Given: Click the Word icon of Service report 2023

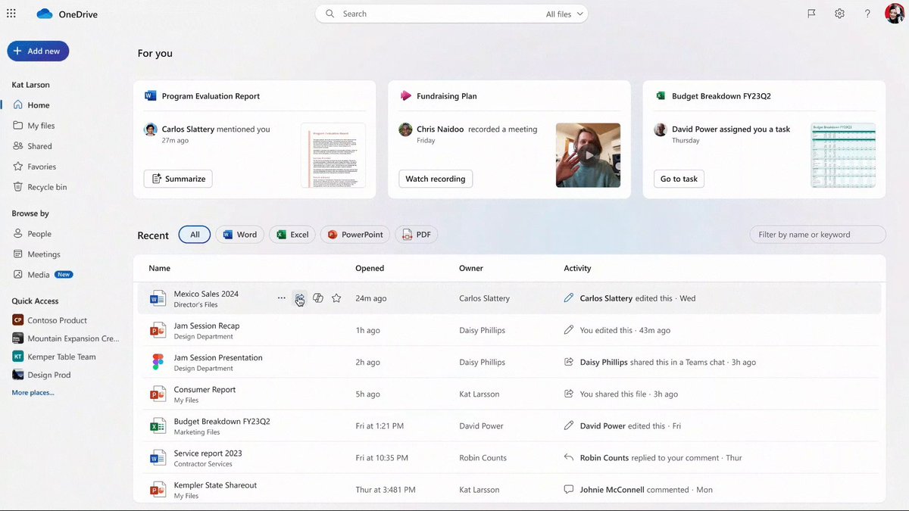Looking at the screenshot, I should tap(158, 457).
